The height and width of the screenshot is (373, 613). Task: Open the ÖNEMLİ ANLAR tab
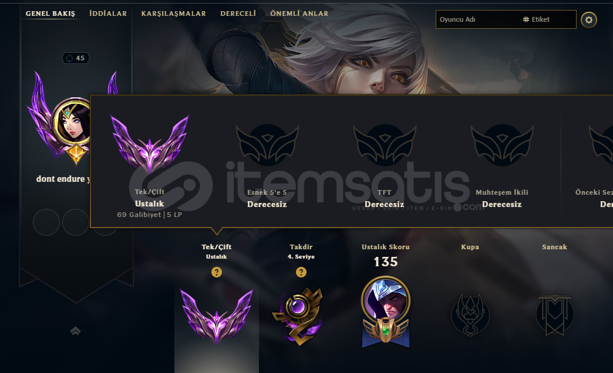click(x=299, y=13)
